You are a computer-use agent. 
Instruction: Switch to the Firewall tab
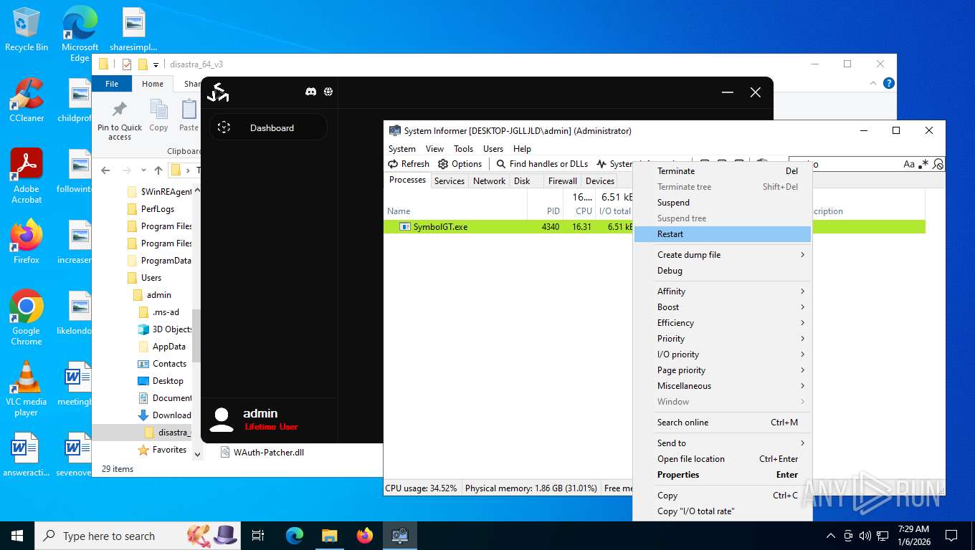point(563,181)
